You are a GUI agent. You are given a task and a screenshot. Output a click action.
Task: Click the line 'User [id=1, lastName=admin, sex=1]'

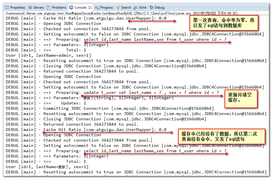pos(48,56)
